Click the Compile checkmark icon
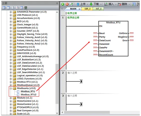 71,4
